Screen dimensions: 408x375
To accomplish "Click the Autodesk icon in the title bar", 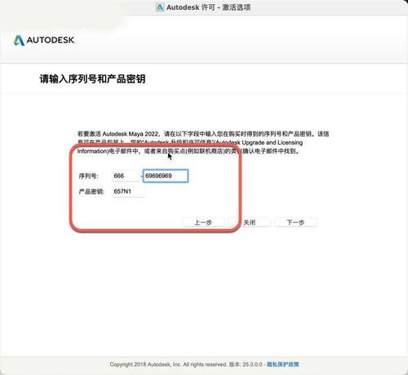I will (x=160, y=7).
